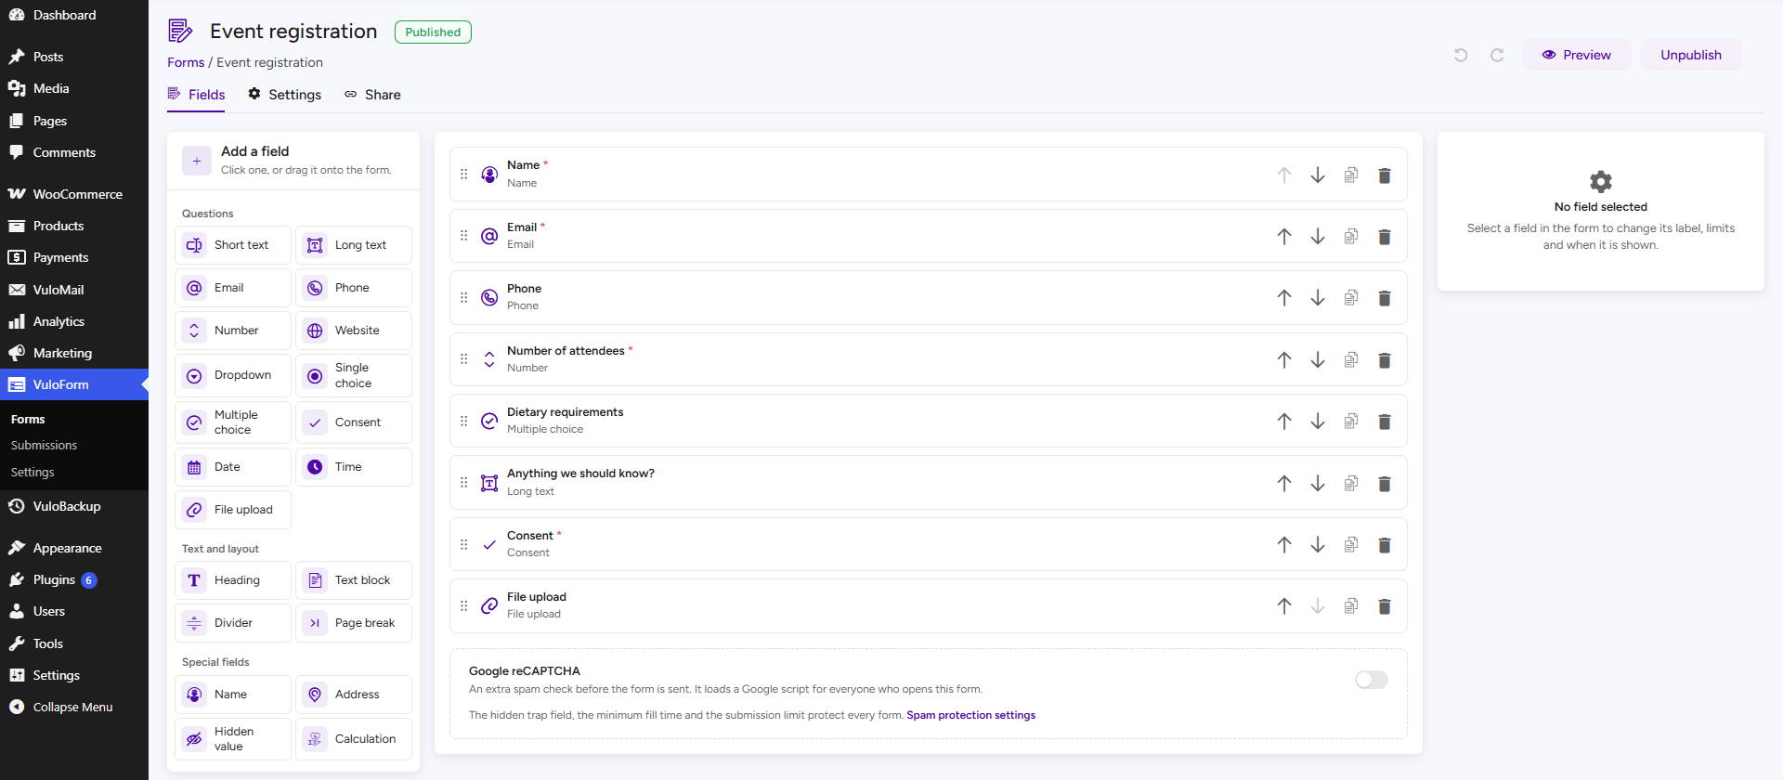Click the redo arrow icon
The height and width of the screenshot is (780, 1783).
coord(1497,55)
